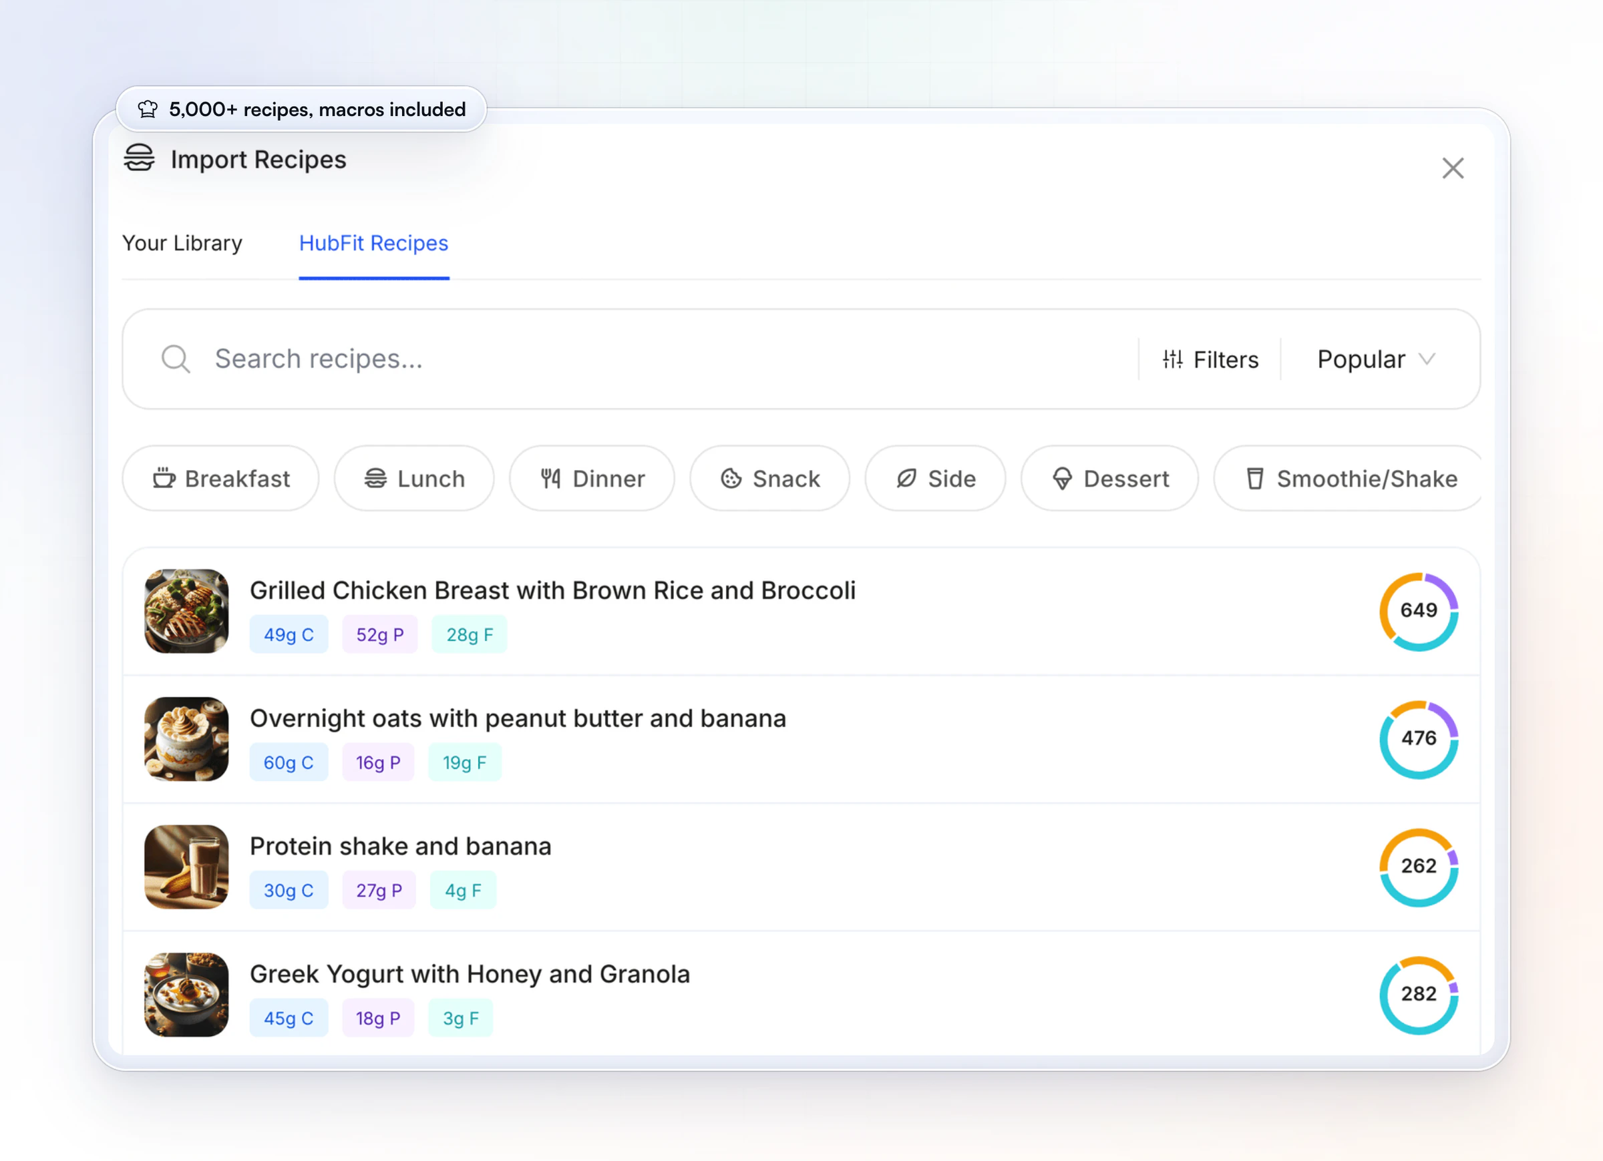Screen dimensions: 1603x1161
Task: Open the Popular sort dropdown
Action: [x=1375, y=360]
